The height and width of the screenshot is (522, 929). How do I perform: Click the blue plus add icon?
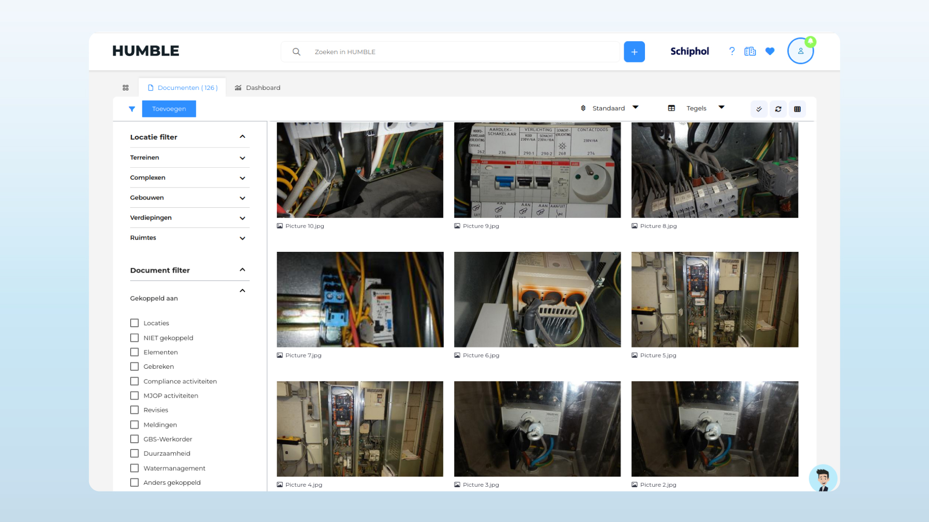point(634,52)
